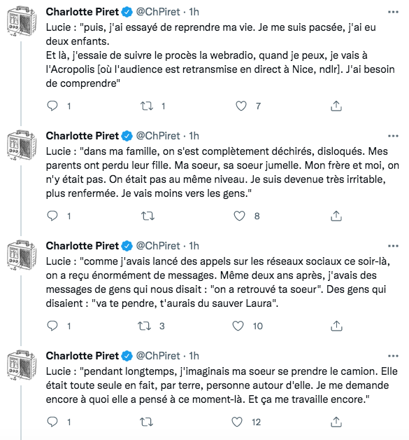Screen dimensions: 409x440
Task: Open three-dot menu on second tweet
Action: tap(393, 136)
